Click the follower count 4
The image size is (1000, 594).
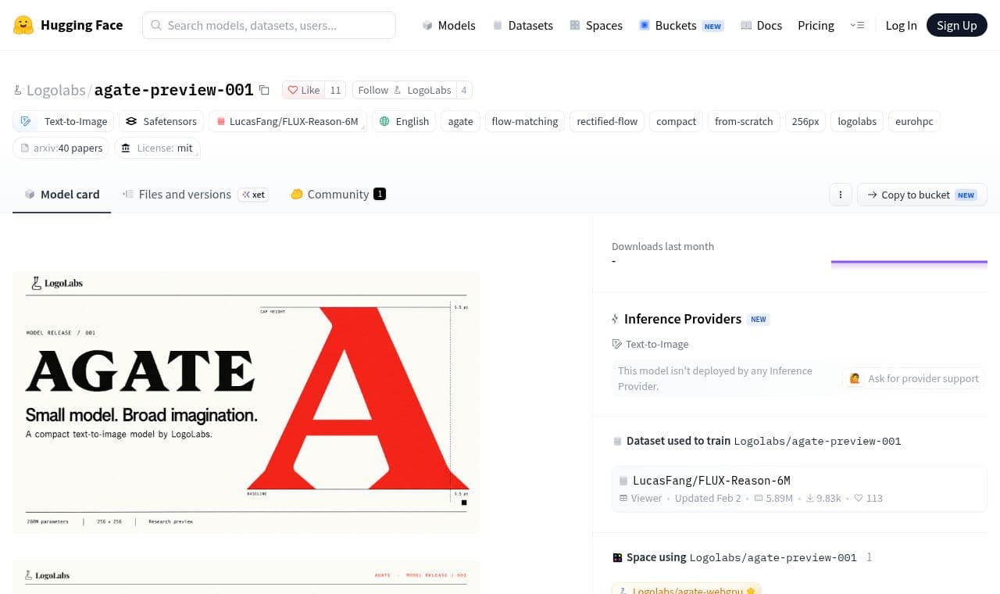464,90
